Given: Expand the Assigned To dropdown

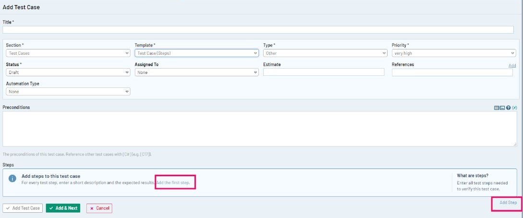Looking at the screenshot, I should 196,73.
